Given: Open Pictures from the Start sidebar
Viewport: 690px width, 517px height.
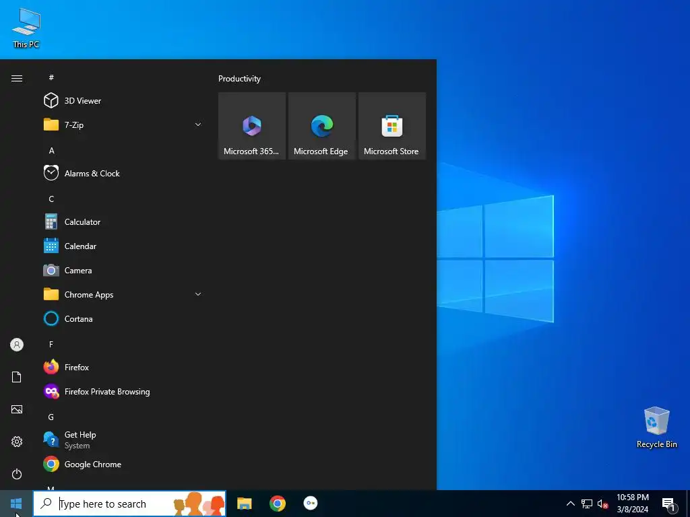Looking at the screenshot, I should click(17, 409).
